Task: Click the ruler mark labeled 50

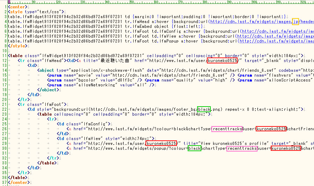Action: [132, 2]
